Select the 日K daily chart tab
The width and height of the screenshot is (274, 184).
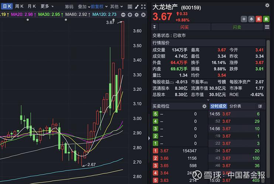coord(7,7)
